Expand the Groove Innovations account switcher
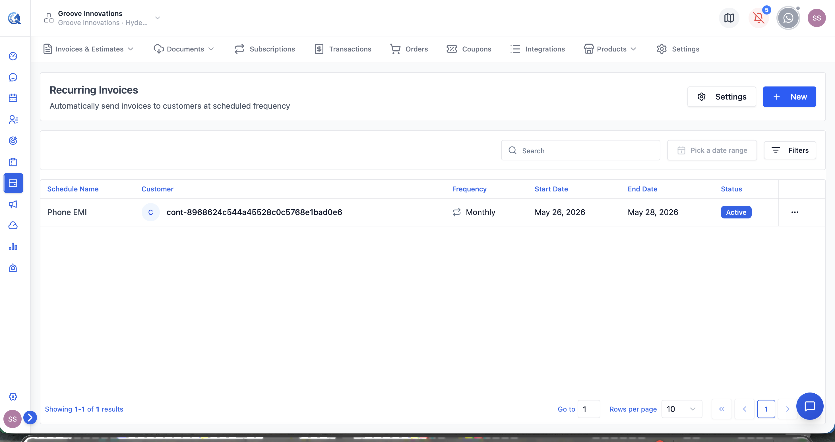The height and width of the screenshot is (442, 835). tap(158, 18)
